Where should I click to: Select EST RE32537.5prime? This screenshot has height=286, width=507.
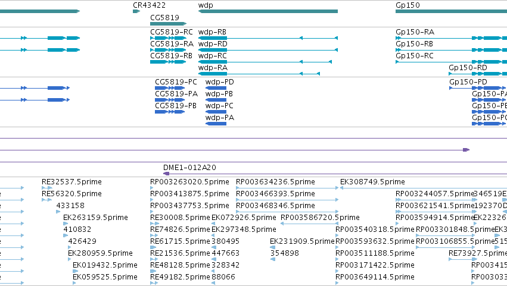[47, 188]
